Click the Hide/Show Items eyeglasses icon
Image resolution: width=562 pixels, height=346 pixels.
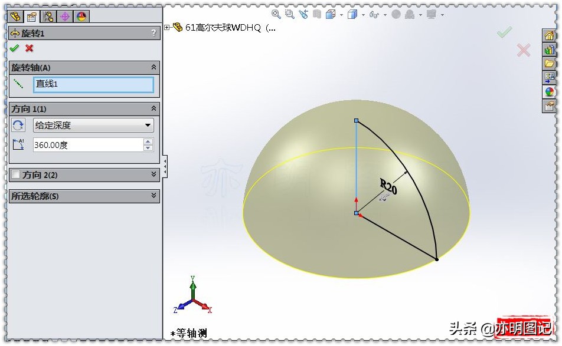click(x=374, y=14)
